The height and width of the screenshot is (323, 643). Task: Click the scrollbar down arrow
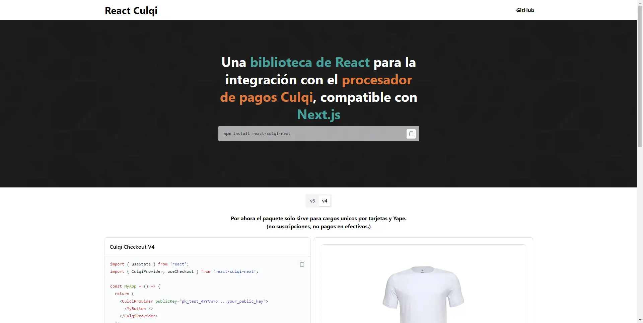(x=640, y=320)
